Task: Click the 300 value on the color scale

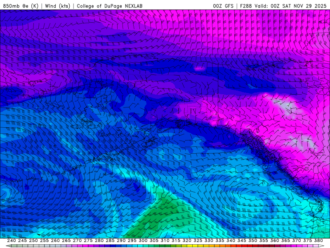Action: coord(143,241)
